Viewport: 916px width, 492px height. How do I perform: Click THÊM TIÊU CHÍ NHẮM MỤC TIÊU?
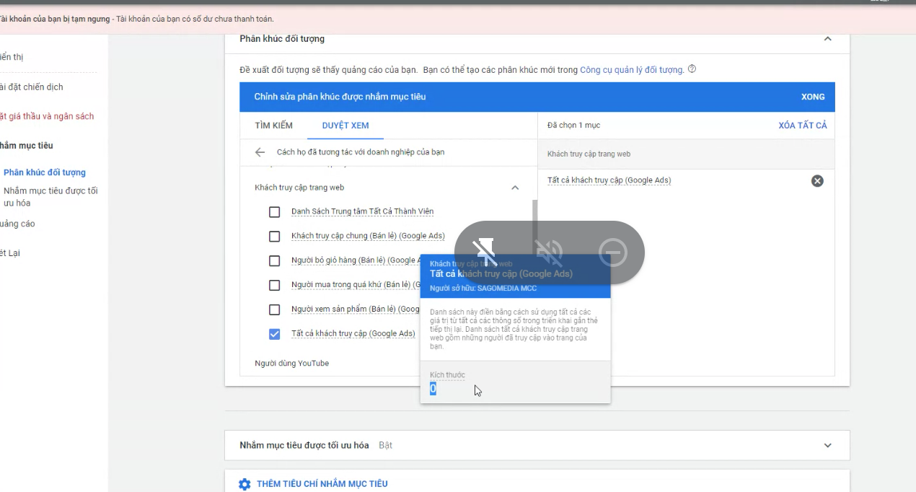[x=322, y=484]
